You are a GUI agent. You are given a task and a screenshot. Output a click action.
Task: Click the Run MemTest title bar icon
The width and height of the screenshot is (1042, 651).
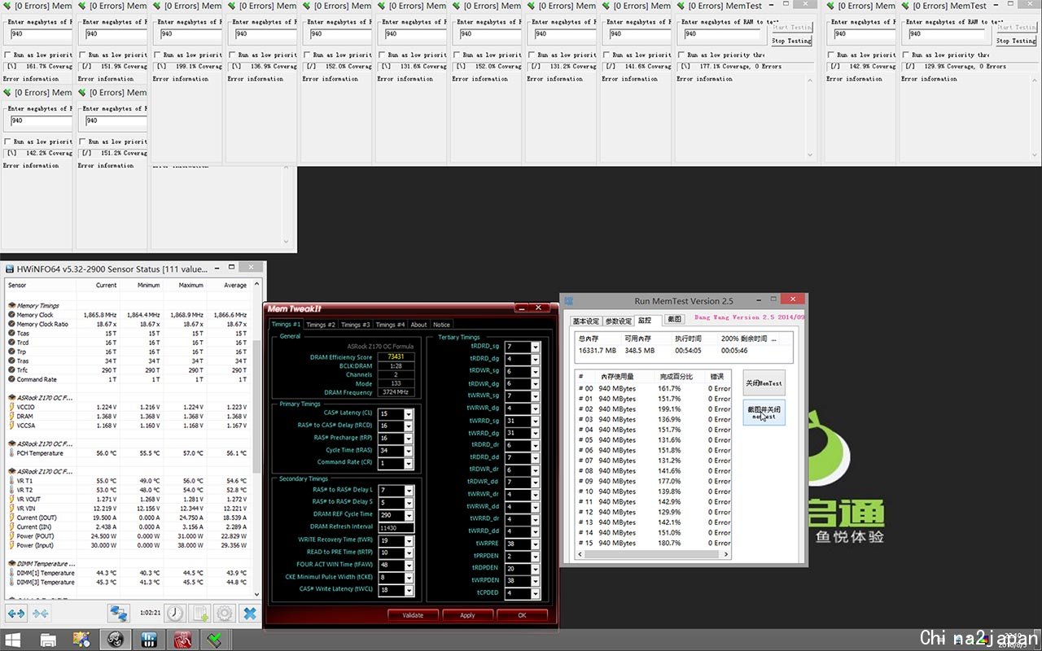(x=569, y=301)
